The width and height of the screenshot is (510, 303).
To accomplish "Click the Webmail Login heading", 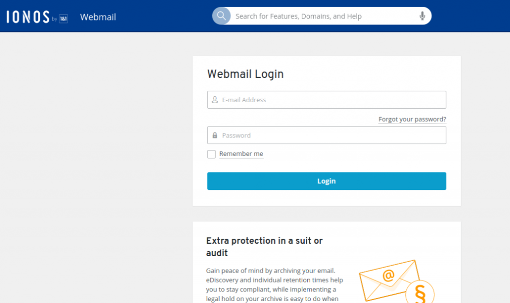I will coord(245,74).
